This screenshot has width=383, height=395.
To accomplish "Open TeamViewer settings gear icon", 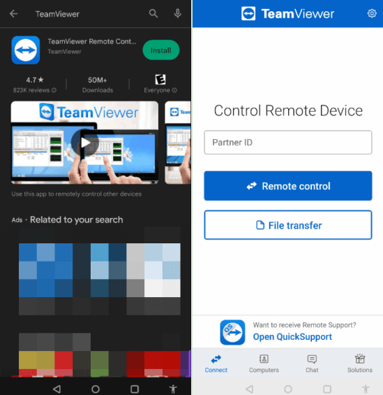I will [x=372, y=13].
